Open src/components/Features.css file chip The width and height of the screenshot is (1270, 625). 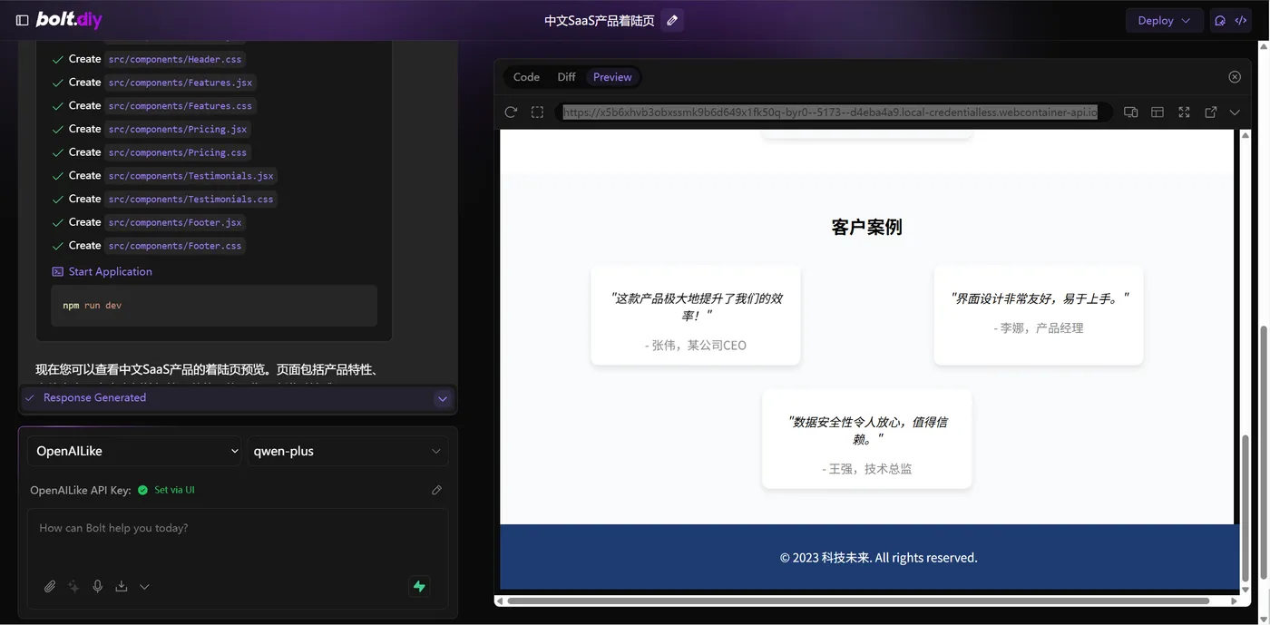[x=181, y=106]
